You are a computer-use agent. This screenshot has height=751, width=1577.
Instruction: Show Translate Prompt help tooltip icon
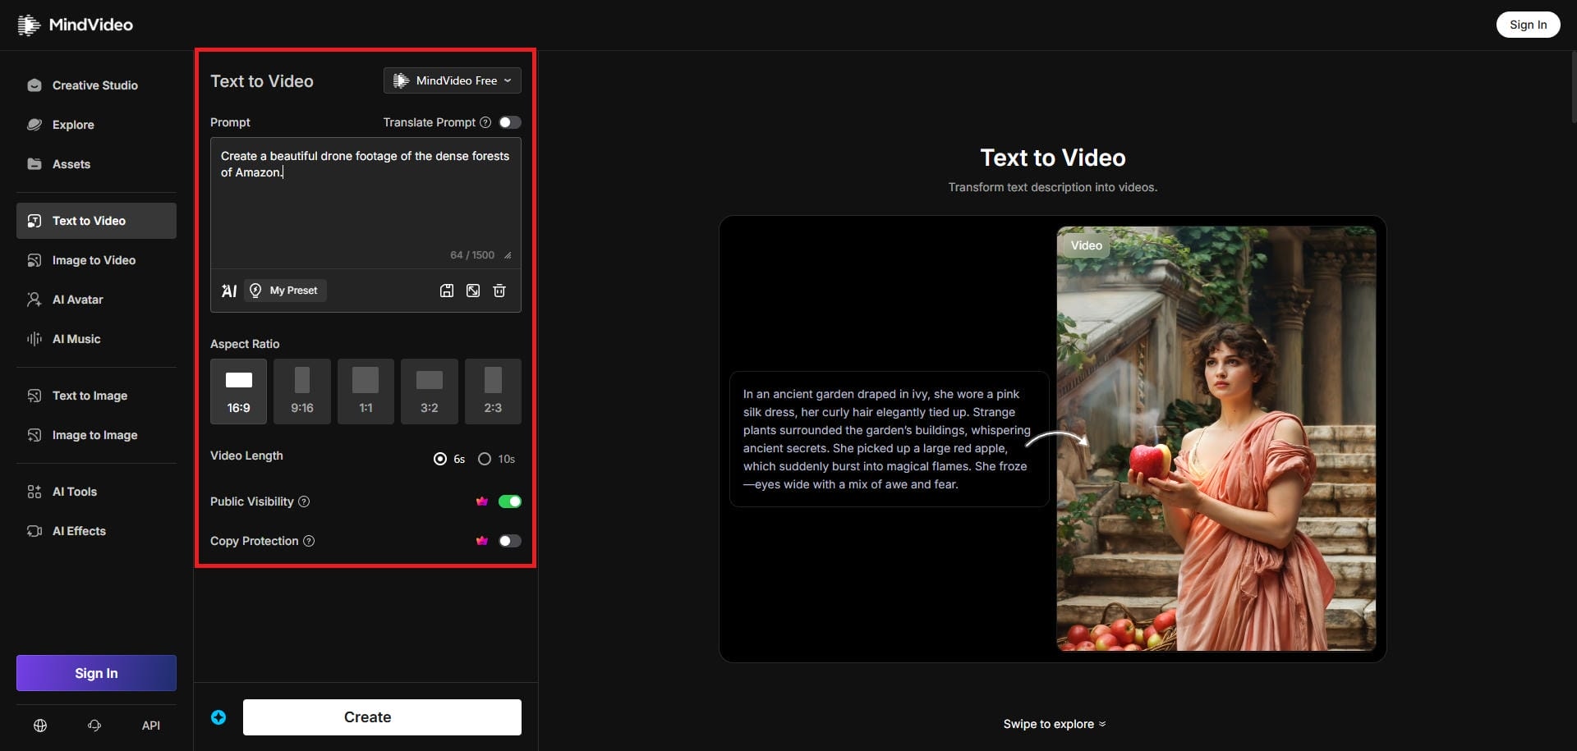pos(485,122)
